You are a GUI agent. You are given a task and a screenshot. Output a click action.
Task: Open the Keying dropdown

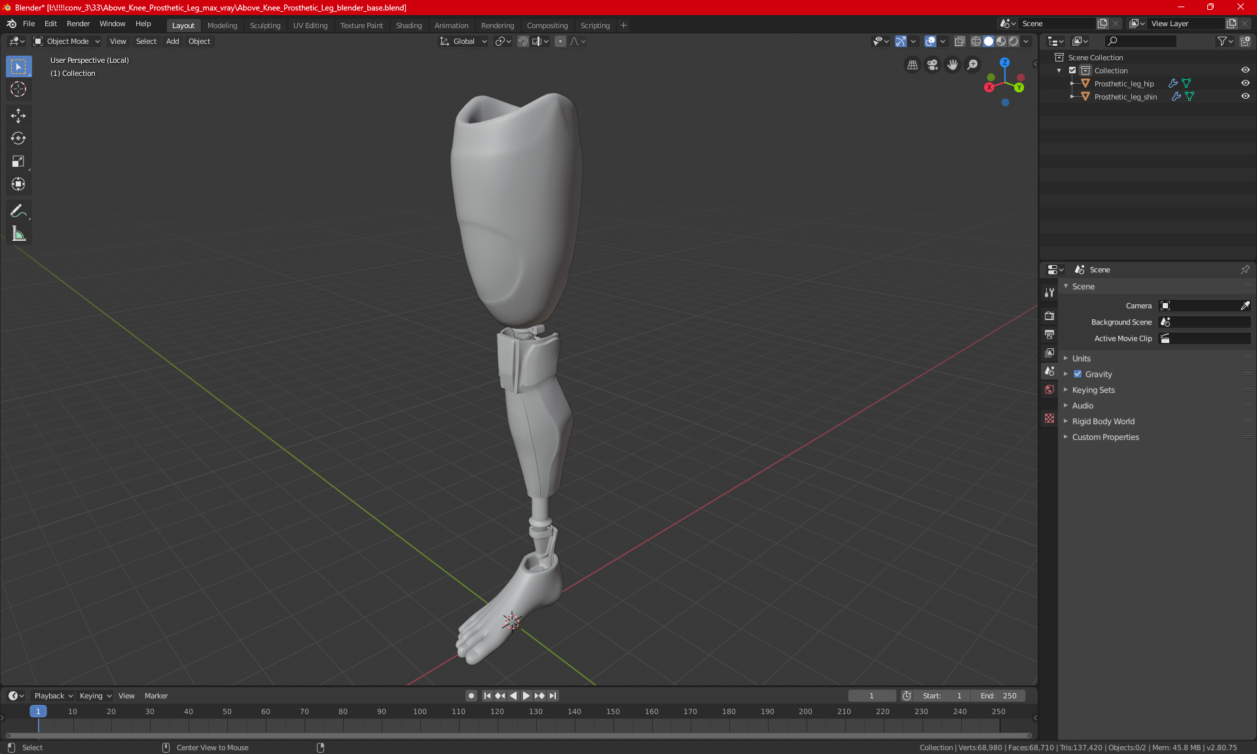pyautogui.click(x=96, y=696)
